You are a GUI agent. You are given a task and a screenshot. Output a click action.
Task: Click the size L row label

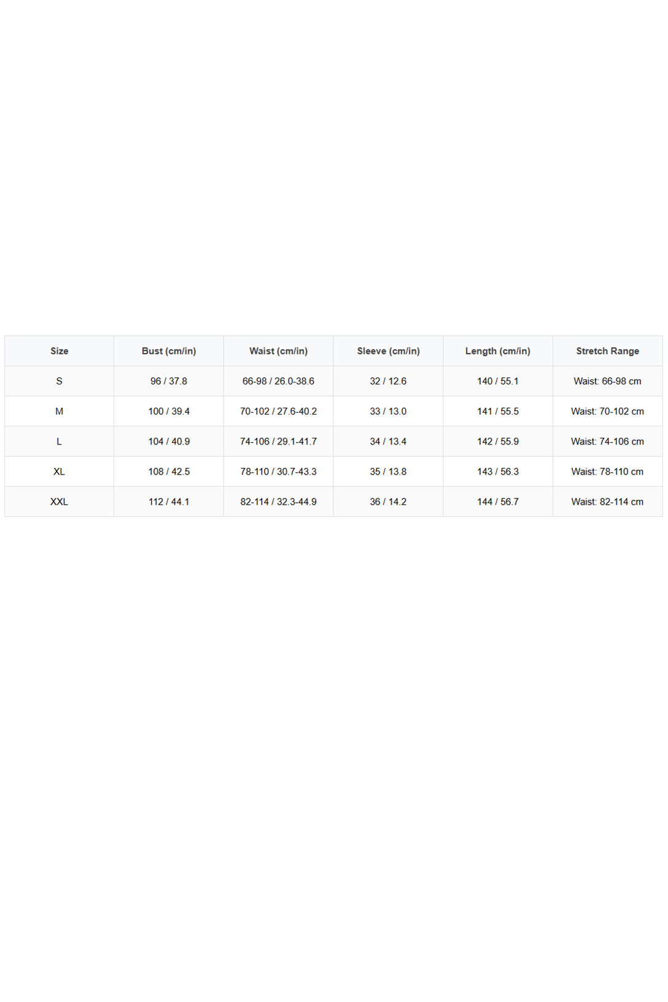(59, 441)
